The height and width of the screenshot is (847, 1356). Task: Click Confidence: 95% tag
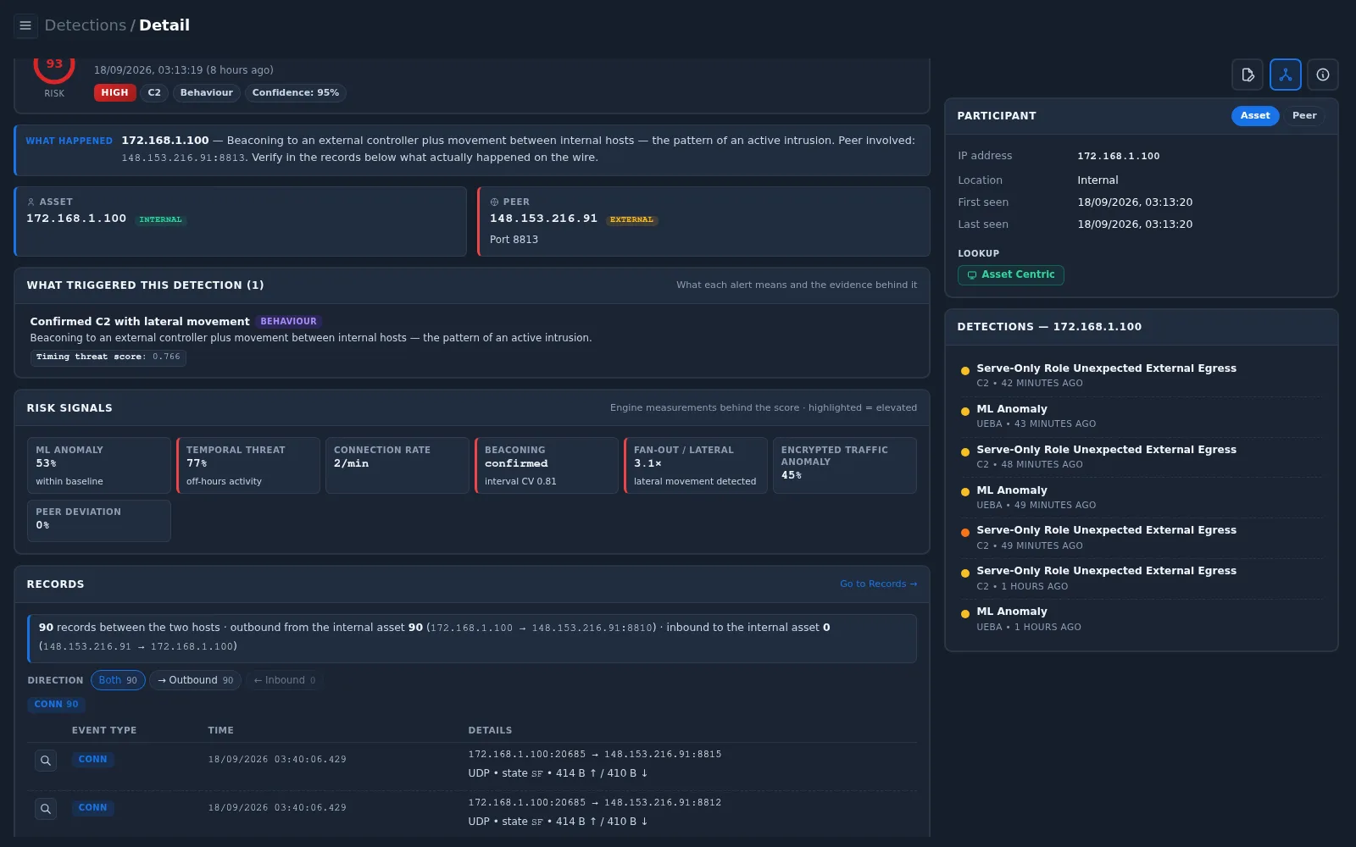tap(295, 92)
